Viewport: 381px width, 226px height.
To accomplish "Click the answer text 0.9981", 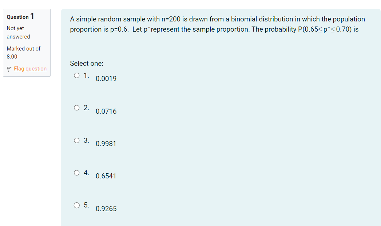I will (106, 144).
